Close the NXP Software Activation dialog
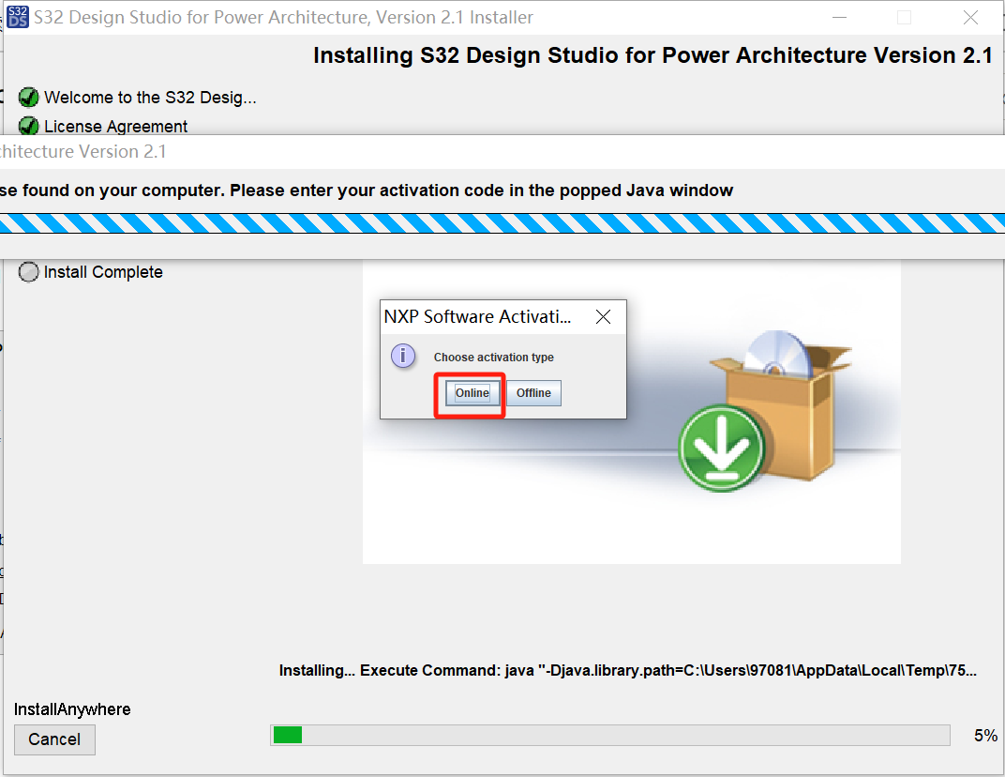The width and height of the screenshot is (1005, 777). (x=603, y=316)
